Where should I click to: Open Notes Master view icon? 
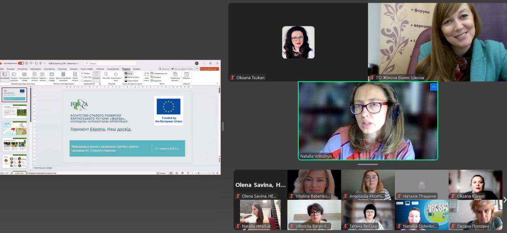[75, 74]
